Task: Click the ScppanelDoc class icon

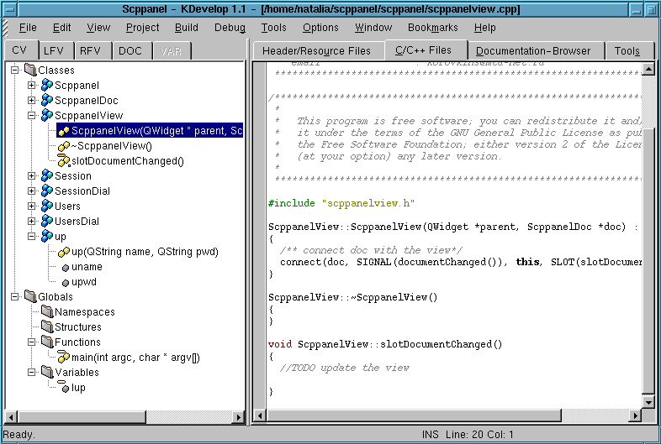Action: click(46, 101)
